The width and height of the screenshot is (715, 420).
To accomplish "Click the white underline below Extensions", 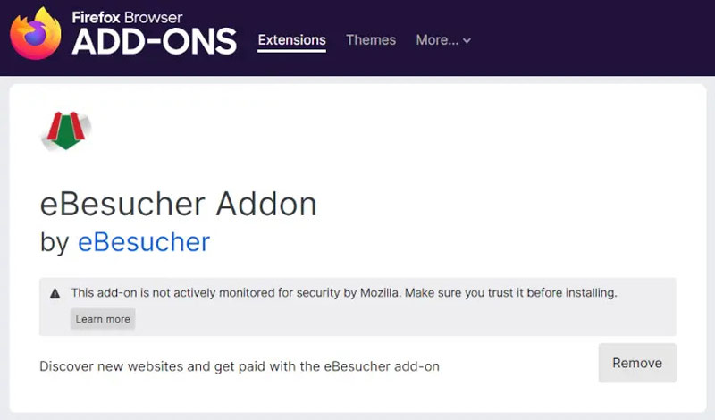I will (x=292, y=51).
